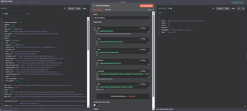Screen dimensions: 247x111
Task: Click the edit output pencil icon
Action: point(239,8)
